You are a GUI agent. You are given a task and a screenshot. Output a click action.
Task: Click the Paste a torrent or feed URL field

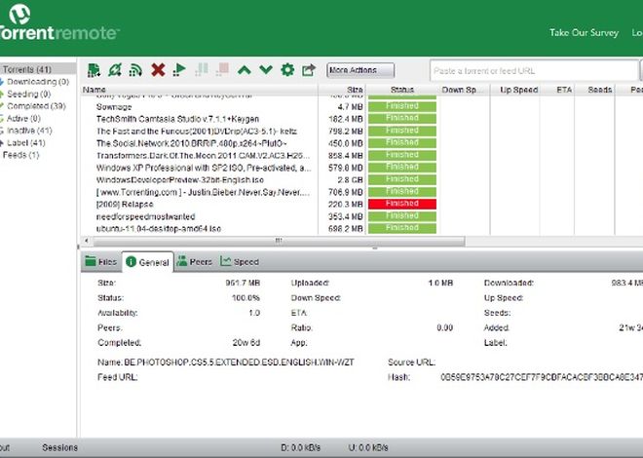534,70
